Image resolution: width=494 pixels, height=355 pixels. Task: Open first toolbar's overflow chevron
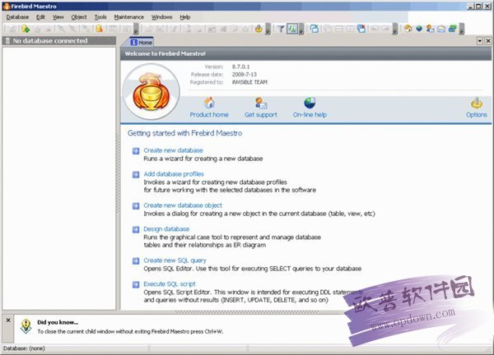[x=136, y=30]
